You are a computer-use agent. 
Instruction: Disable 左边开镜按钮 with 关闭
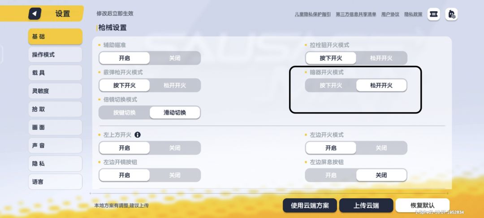[175, 175]
